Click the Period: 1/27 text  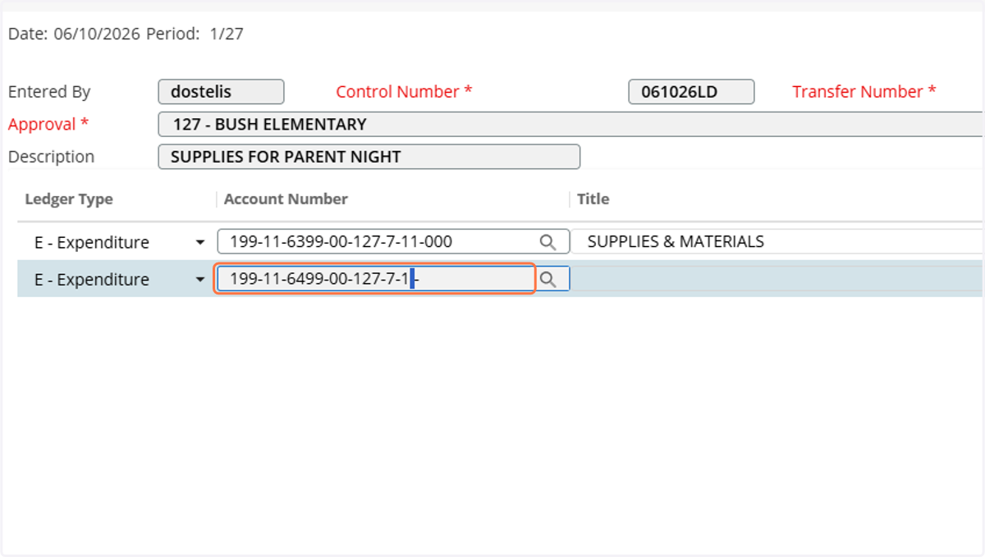pos(195,34)
